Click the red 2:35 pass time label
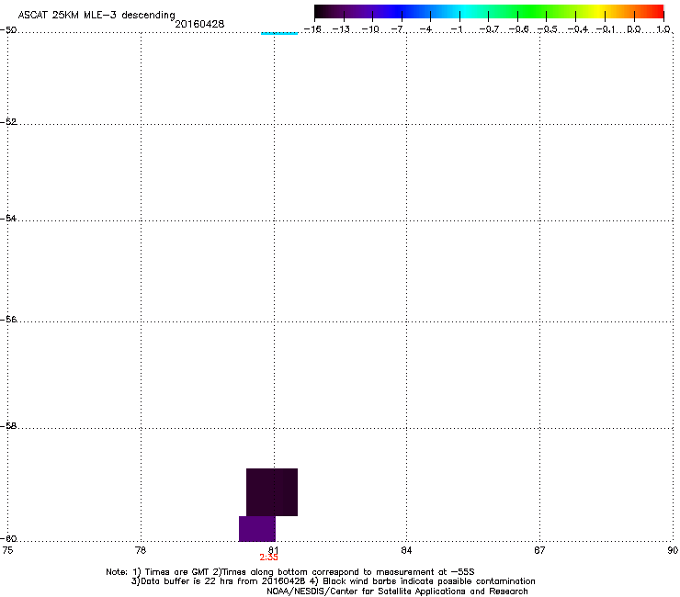Viewport: 680px width, 597px height. (268, 558)
